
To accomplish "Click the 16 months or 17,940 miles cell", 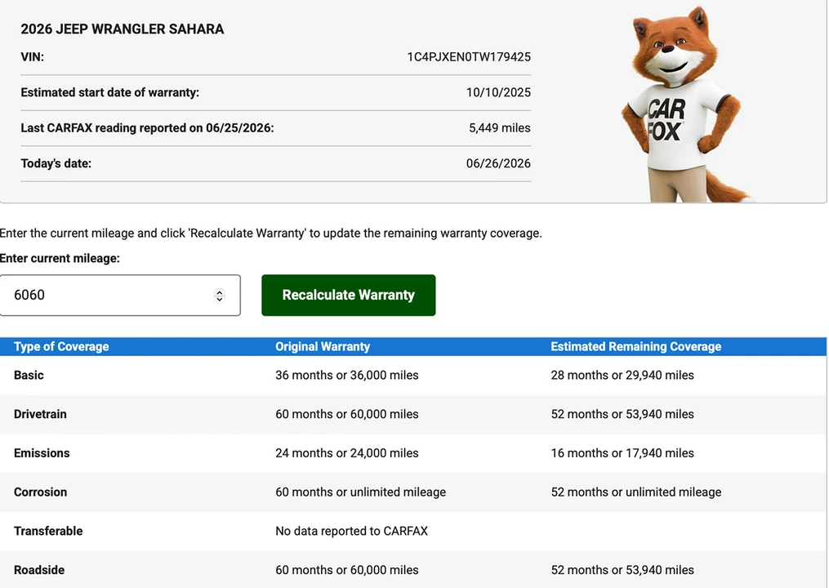I will pyautogui.click(x=622, y=453).
